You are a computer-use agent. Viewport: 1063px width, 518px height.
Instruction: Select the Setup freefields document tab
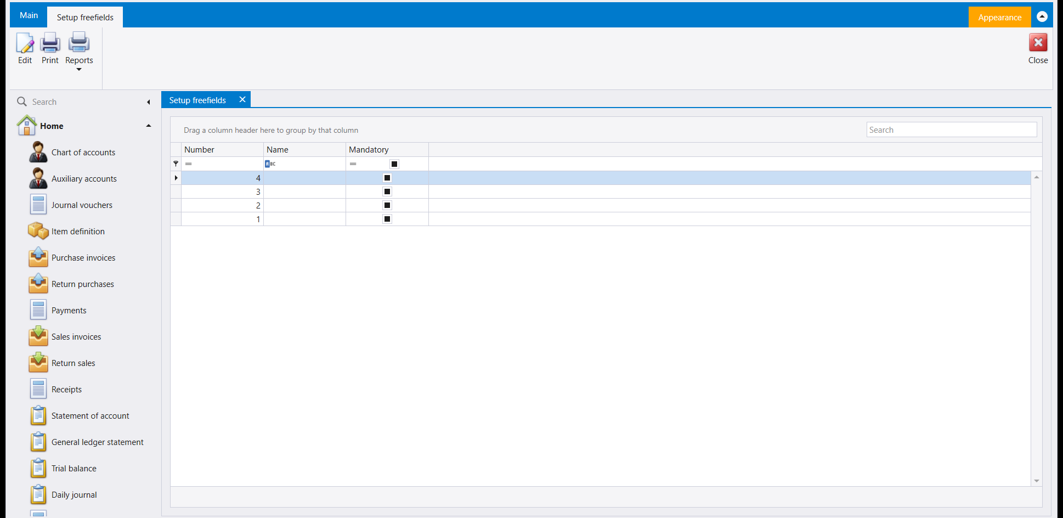[197, 100]
